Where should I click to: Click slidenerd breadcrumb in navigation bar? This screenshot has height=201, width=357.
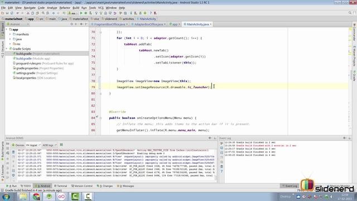pos(109,19)
